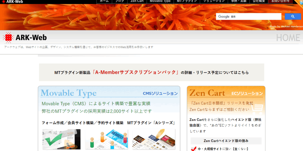This screenshot has height=151, width=303.
Task: Click the Zen Cart banner heading
Action: (x=207, y=93)
